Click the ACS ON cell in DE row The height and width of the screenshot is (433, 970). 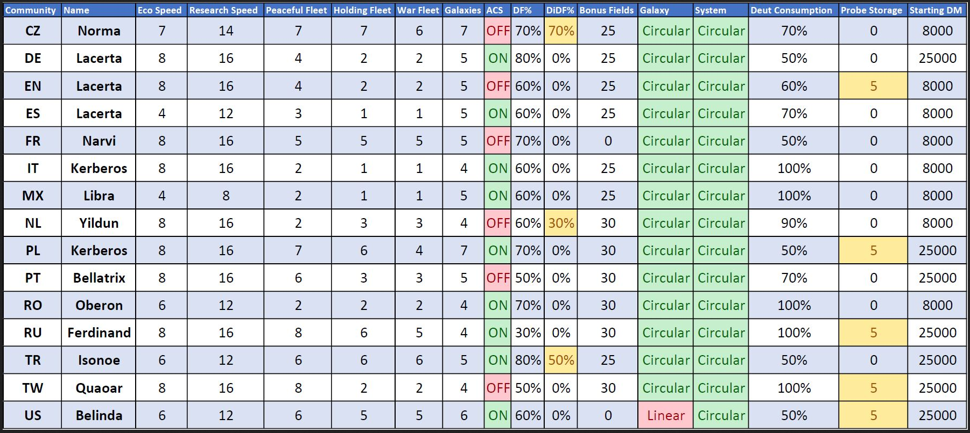(497, 59)
